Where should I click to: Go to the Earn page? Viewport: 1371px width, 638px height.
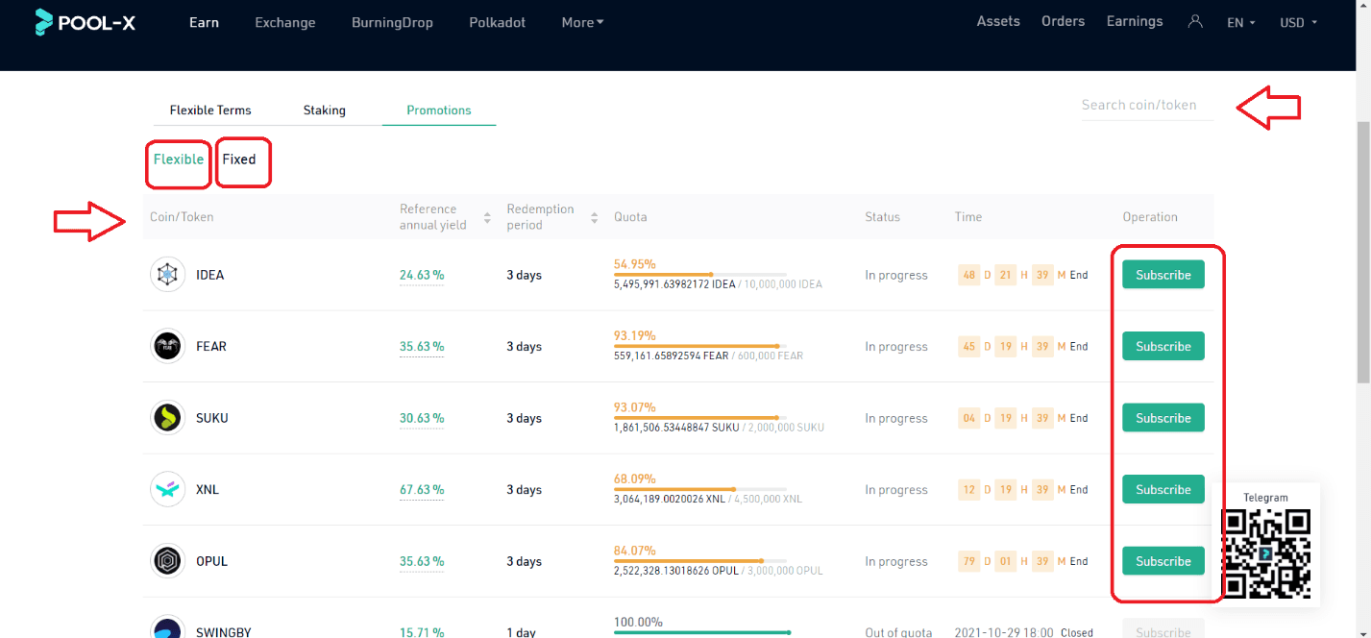tap(204, 22)
